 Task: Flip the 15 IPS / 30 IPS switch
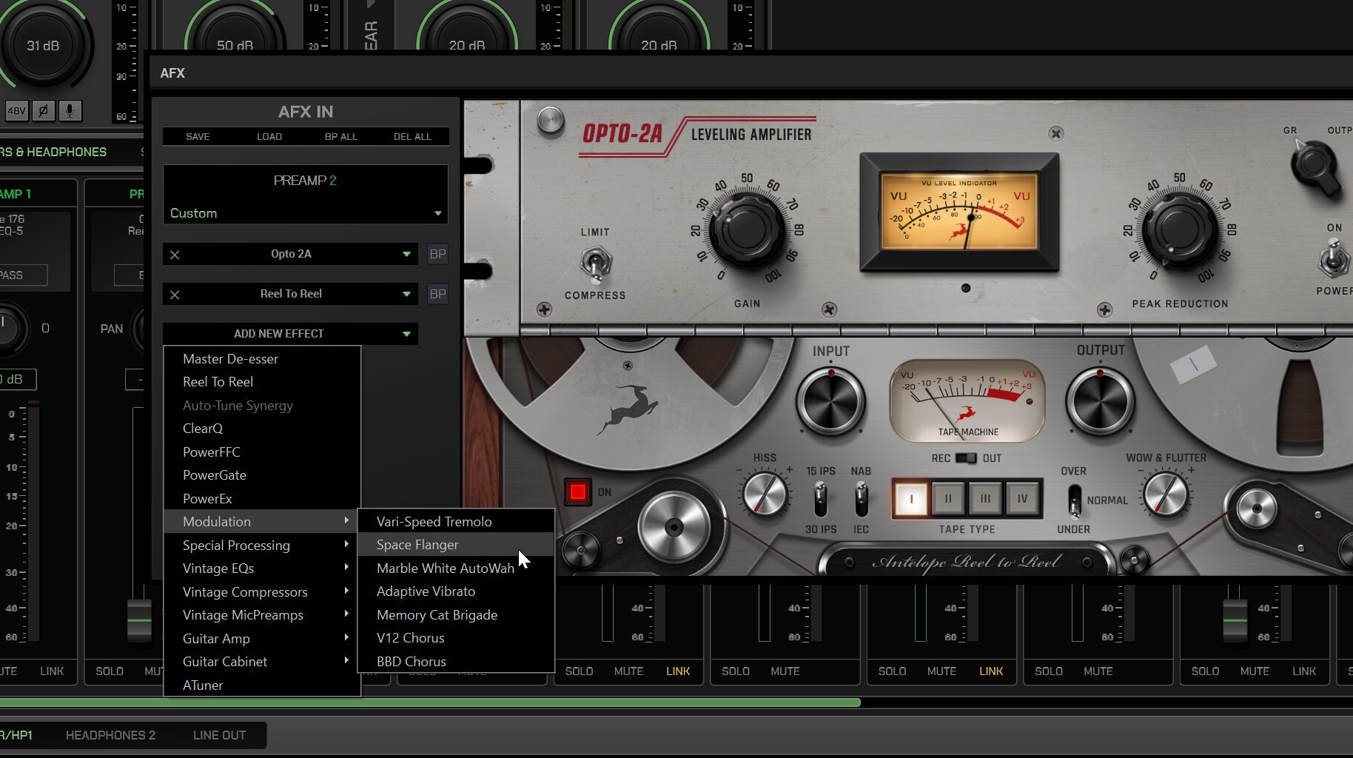click(820, 500)
